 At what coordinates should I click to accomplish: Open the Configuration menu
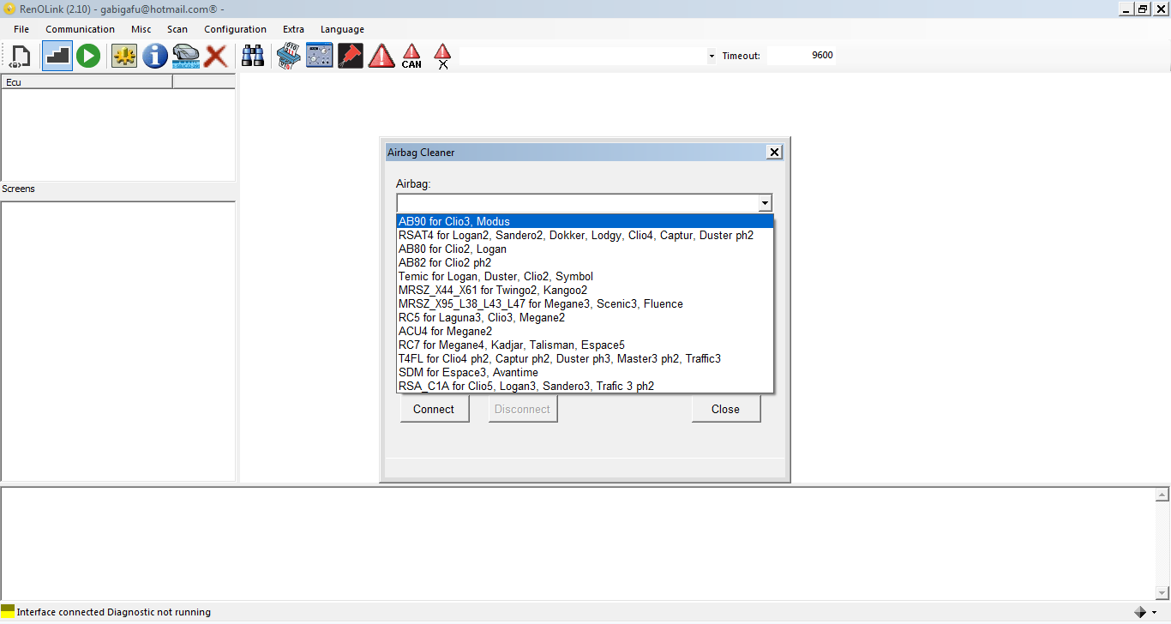[x=235, y=29]
